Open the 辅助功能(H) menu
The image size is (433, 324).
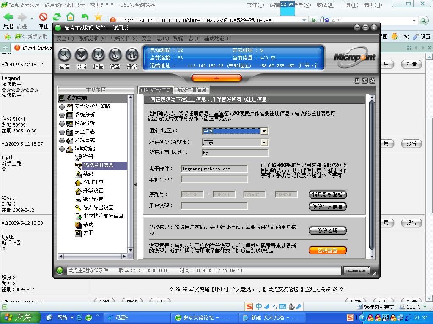pos(218,38)
